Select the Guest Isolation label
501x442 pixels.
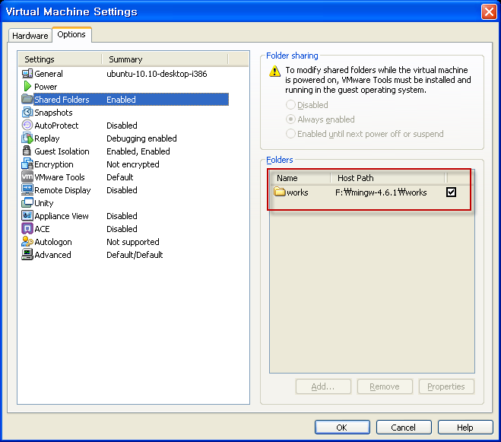tap(62, 151)
